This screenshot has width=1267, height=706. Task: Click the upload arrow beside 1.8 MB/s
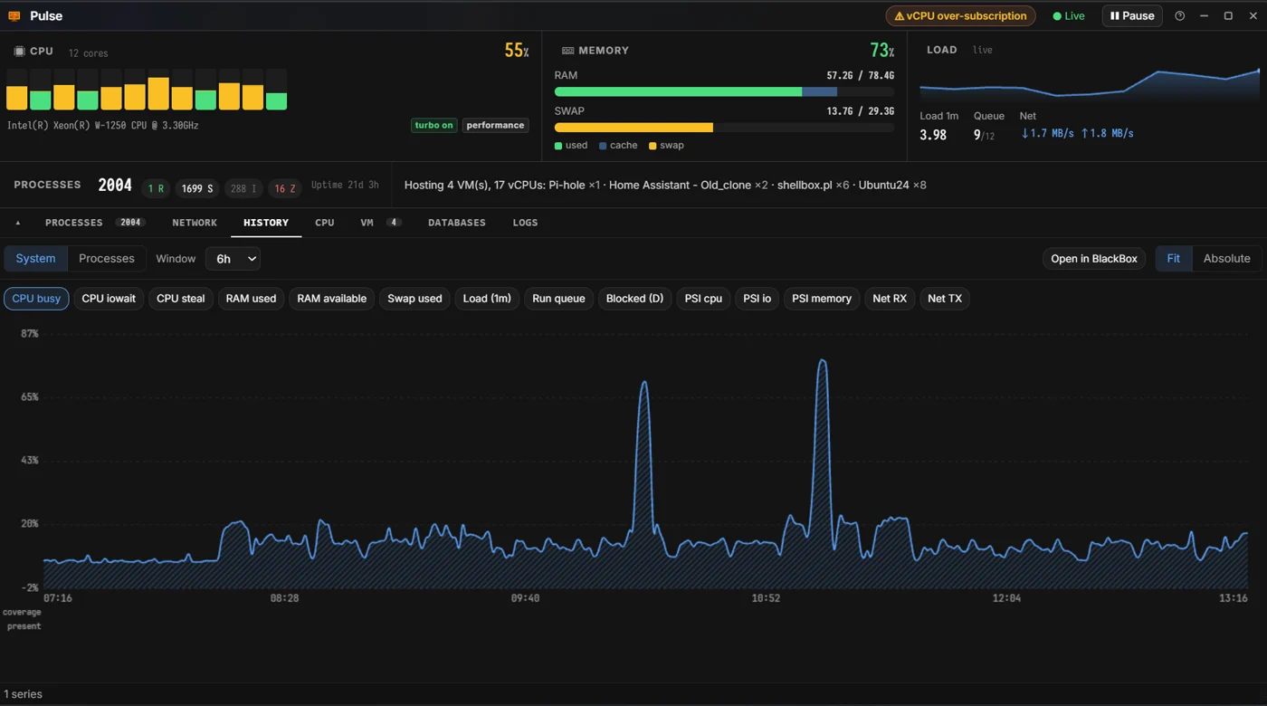1085,133
